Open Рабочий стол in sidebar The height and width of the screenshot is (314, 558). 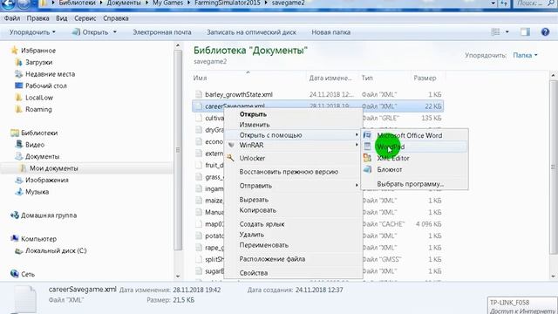click(x=46, y=85)
